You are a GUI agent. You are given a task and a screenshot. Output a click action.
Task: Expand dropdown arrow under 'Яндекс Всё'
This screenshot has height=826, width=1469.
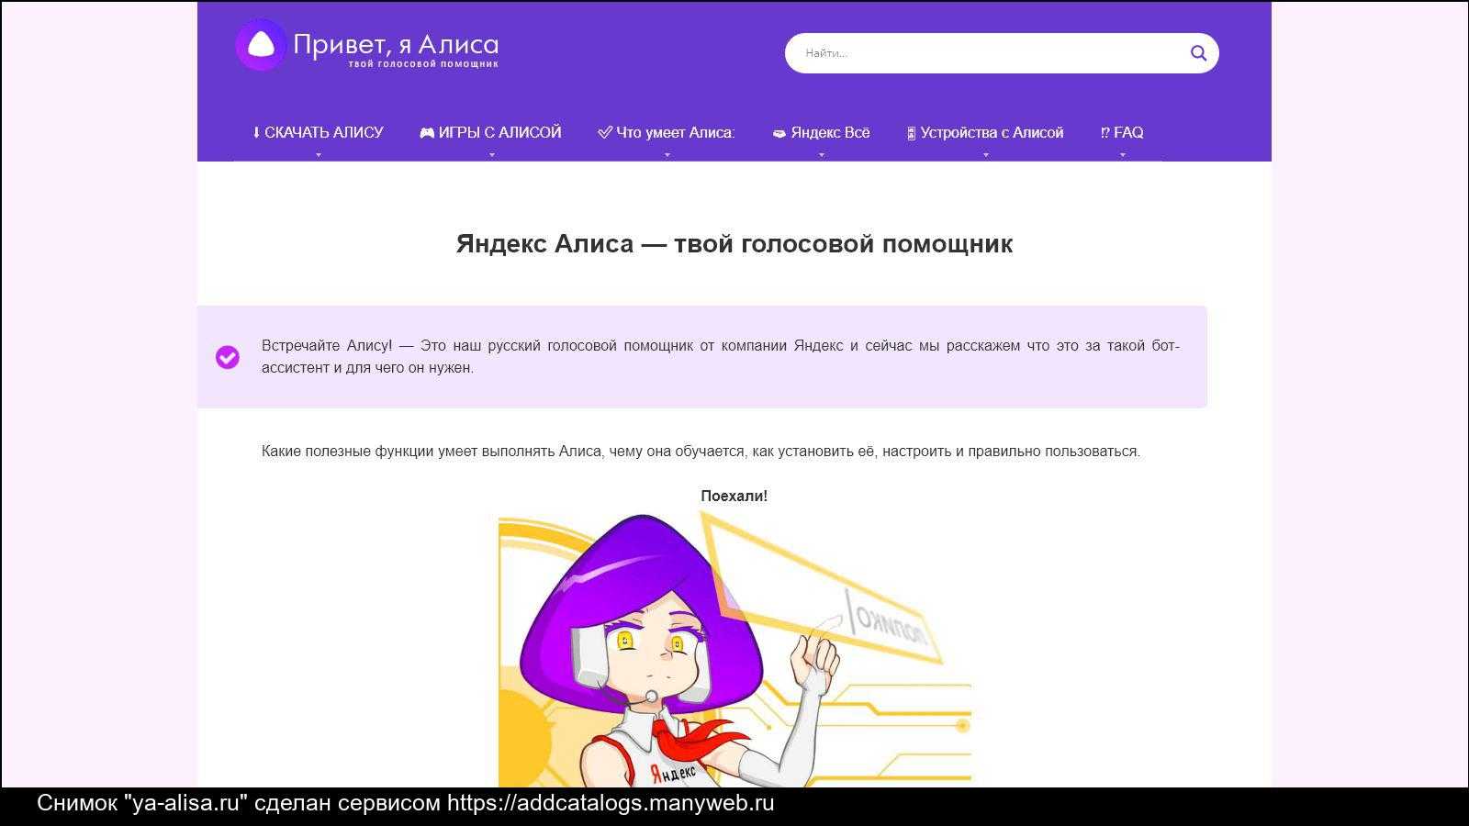click(x=822, y=155)
